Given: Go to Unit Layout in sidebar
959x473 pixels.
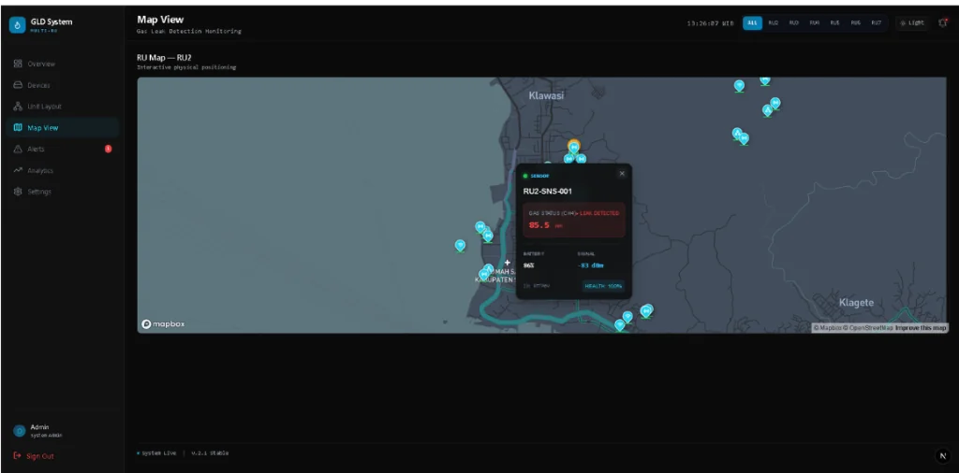Looking at the screenshot, I should 61,107.
